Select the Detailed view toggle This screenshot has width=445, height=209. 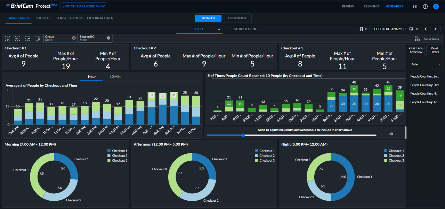click(208, 18)
